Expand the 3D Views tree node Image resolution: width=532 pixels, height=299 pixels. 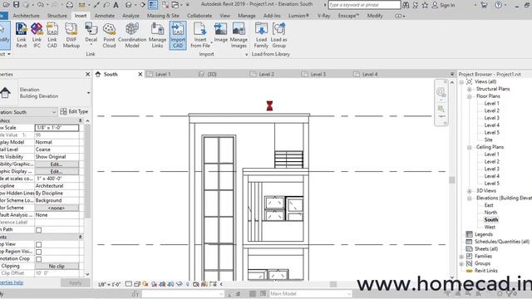tap(470, 191)
